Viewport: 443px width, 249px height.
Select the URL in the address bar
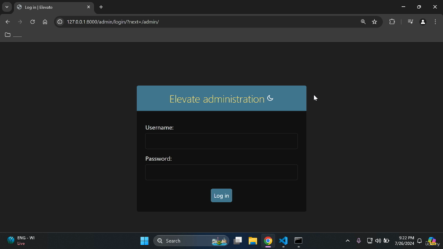coord(113,21)
